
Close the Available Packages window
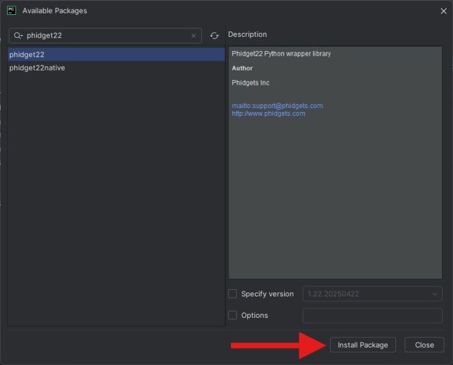pyautogui.click(x=443, y=10)
